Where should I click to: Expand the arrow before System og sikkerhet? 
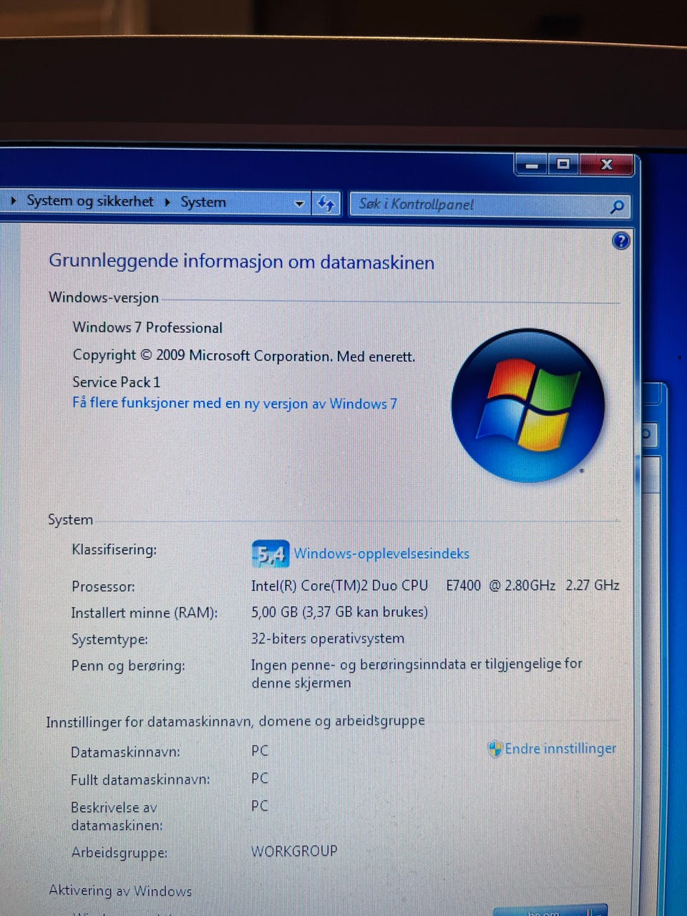tap(14, 201)
